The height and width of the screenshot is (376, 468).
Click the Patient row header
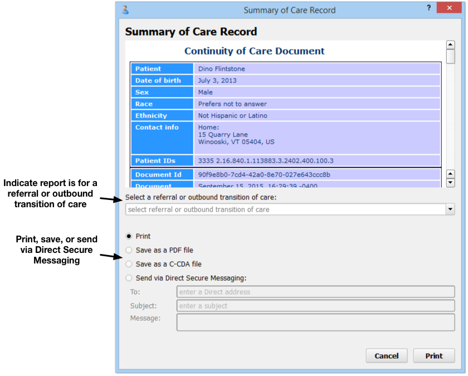tap(162, 69)
